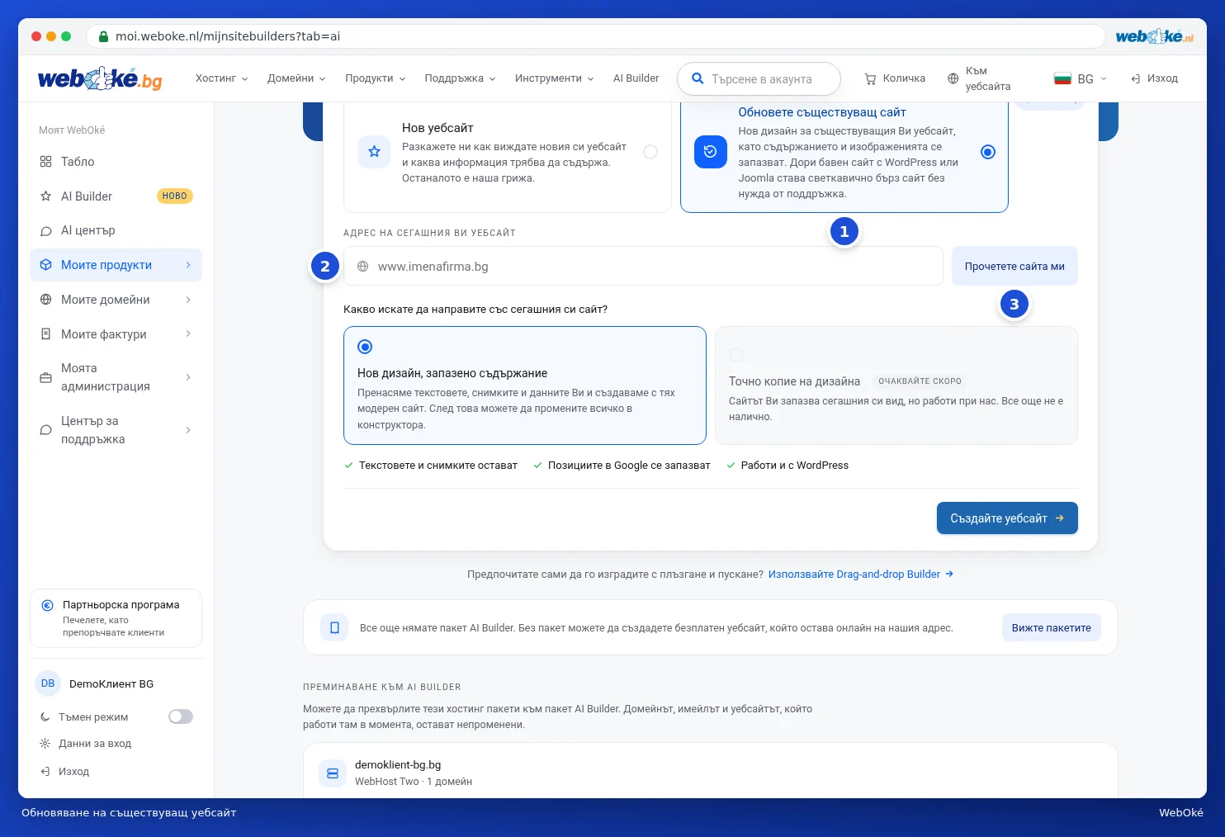Click the Моята администрация briefcase icon
This screenshot has height=837, width=1225.
45,377
